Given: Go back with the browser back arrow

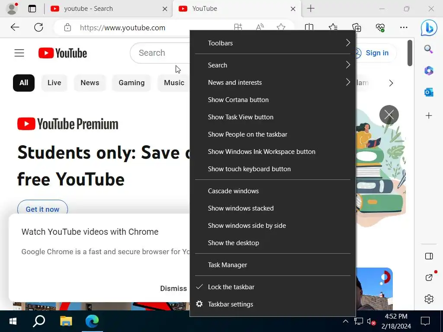Looking at the screenshot, I should (x=15, y=27).
